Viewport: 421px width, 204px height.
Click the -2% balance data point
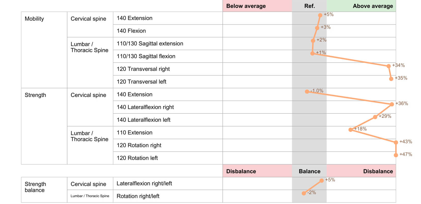pyautogui.click(x=304, y=193)
